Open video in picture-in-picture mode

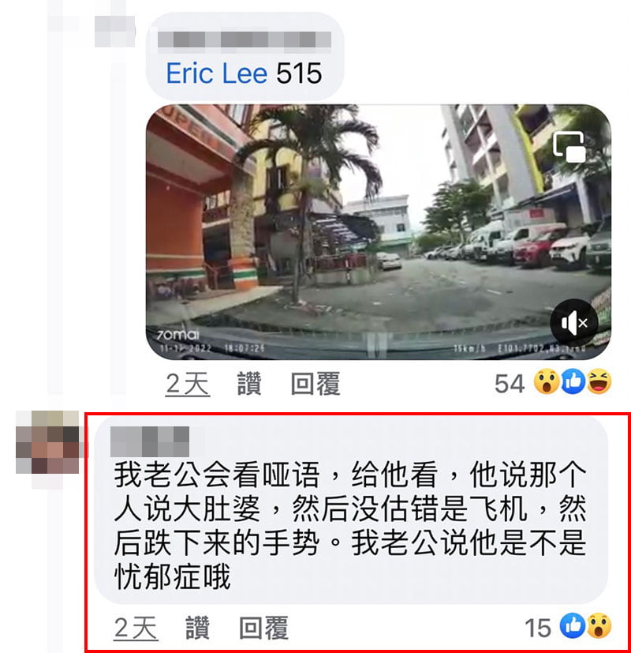(x=569, y=147)
